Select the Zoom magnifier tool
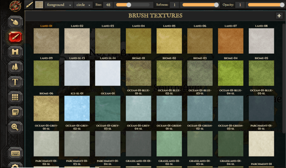Viewport: 286px width, 168px height. 15,127
